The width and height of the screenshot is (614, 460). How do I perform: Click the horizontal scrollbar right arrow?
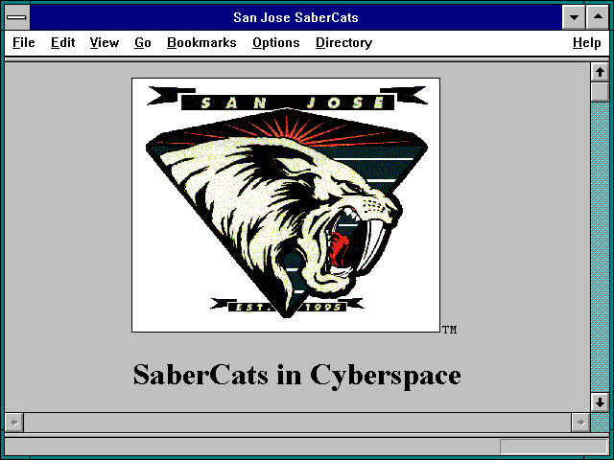(x=580, y=423)
